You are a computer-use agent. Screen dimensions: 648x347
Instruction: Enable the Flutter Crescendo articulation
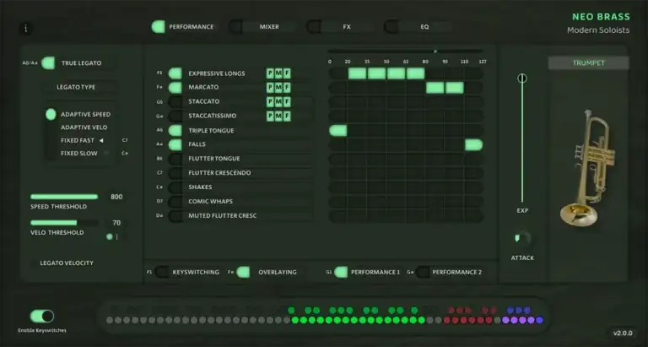175,173
